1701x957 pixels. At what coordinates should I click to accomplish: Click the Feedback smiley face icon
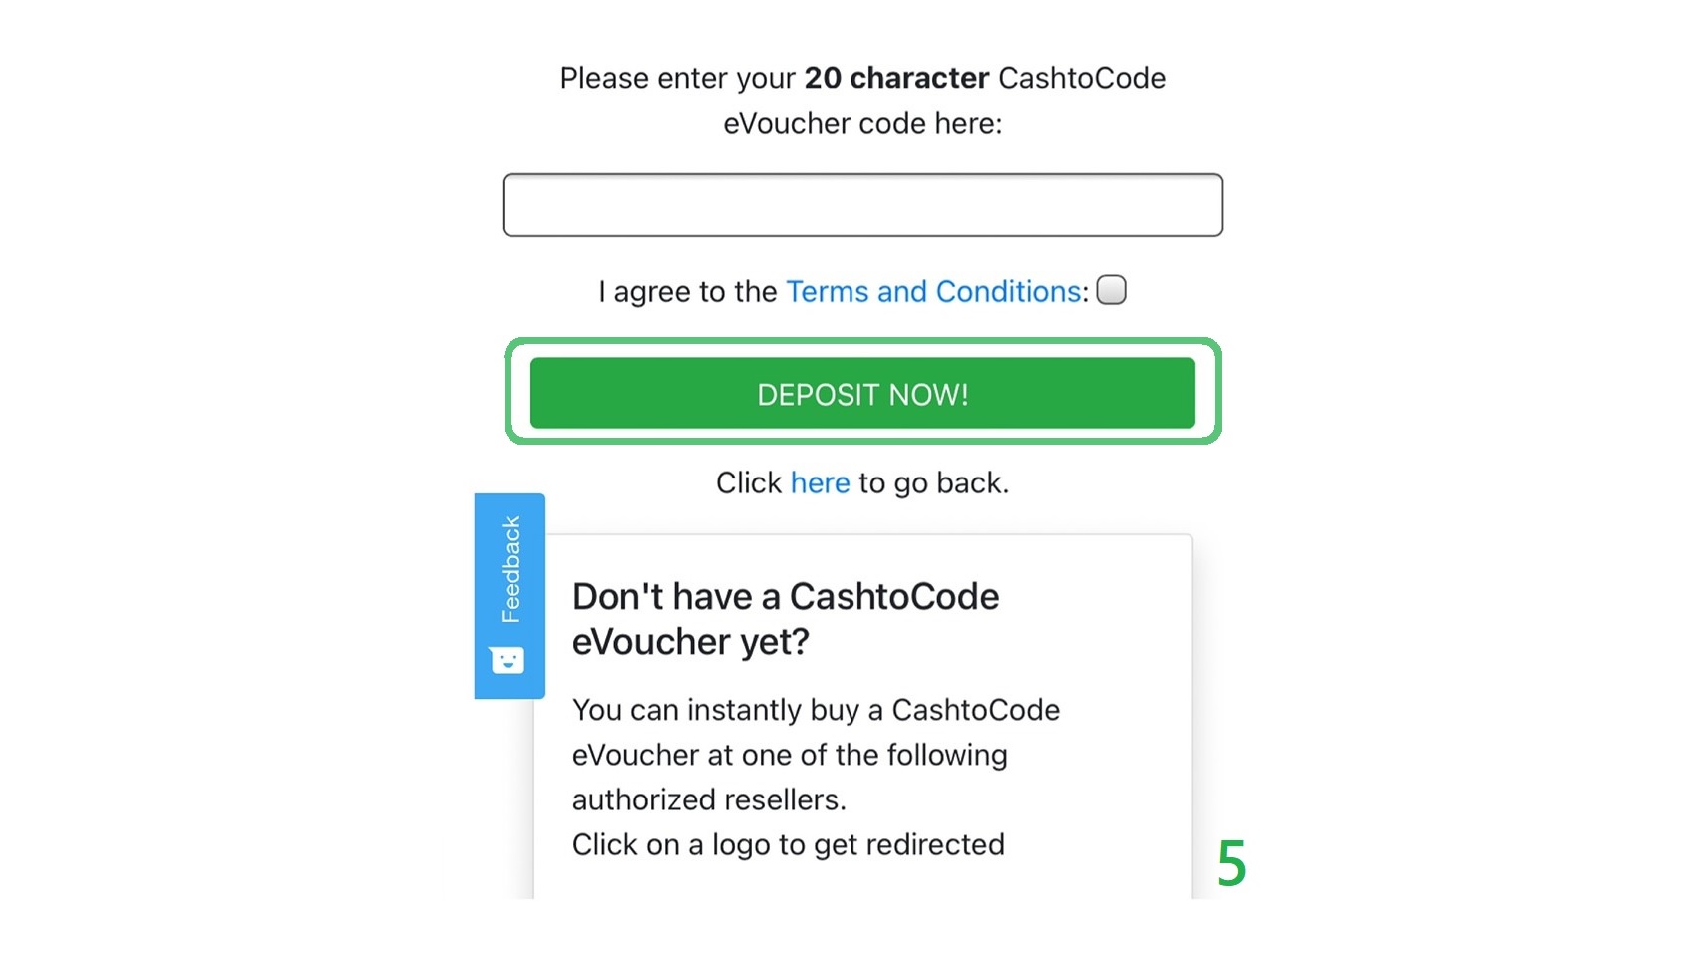click(507, 660)
